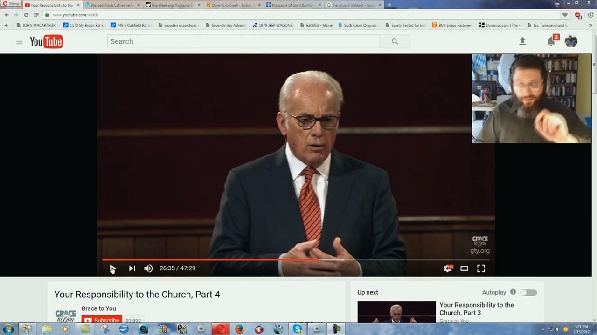This screenshot has width=597, height=335.
Task: Open the wooden snowshoes bookmark
Action: [177, 25]
